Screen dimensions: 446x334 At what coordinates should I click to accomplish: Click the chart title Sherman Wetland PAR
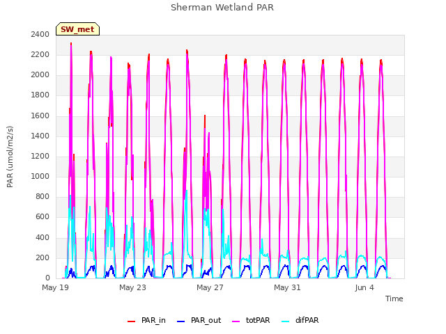222,8
